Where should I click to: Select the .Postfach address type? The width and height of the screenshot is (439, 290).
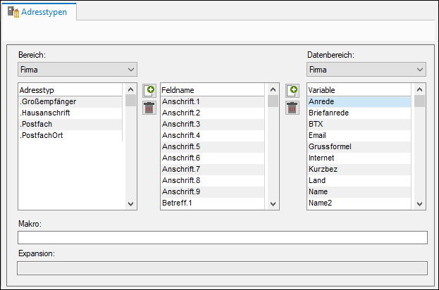tap(70, 124)
